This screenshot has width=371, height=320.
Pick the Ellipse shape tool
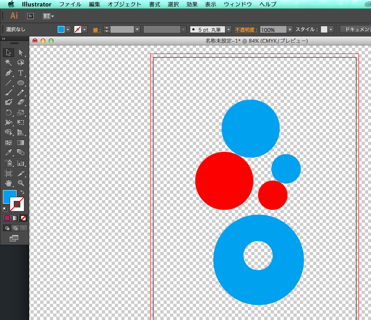coord(21,83)
